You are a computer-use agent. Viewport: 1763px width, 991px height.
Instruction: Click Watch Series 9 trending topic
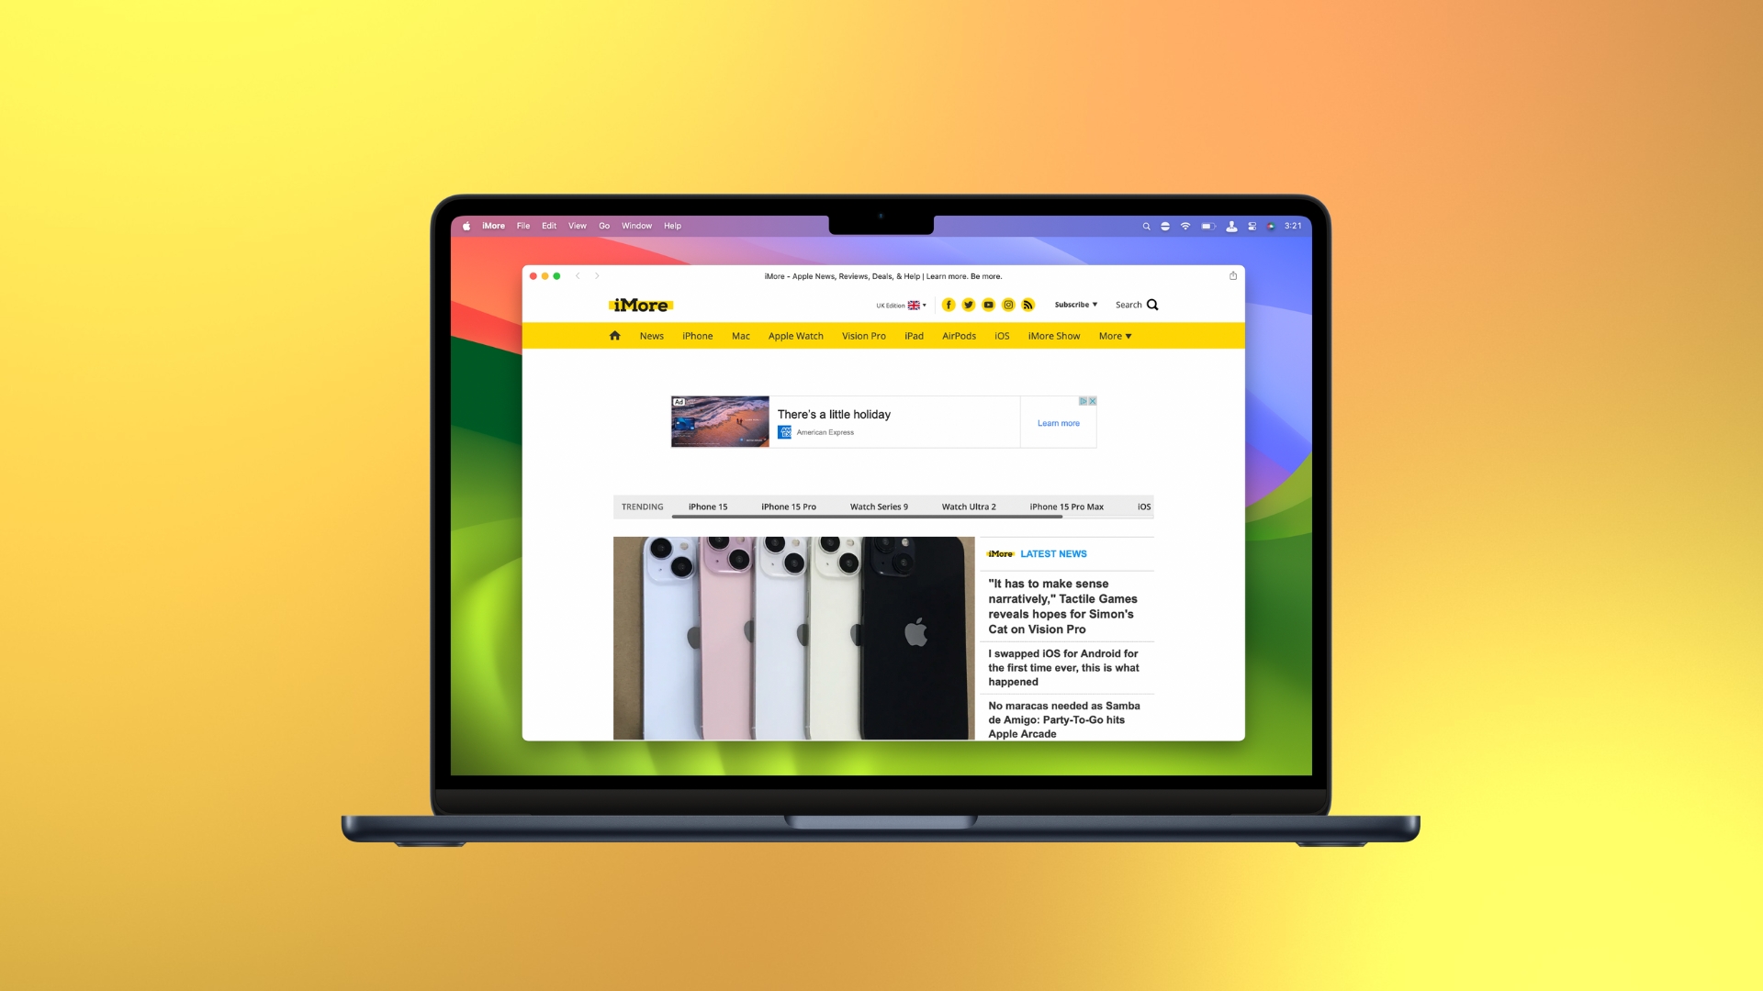(x=877, y=506)
